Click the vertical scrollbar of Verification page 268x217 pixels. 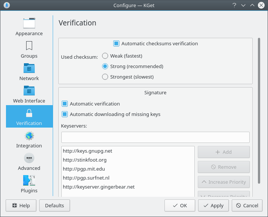[x=259, y=110]
